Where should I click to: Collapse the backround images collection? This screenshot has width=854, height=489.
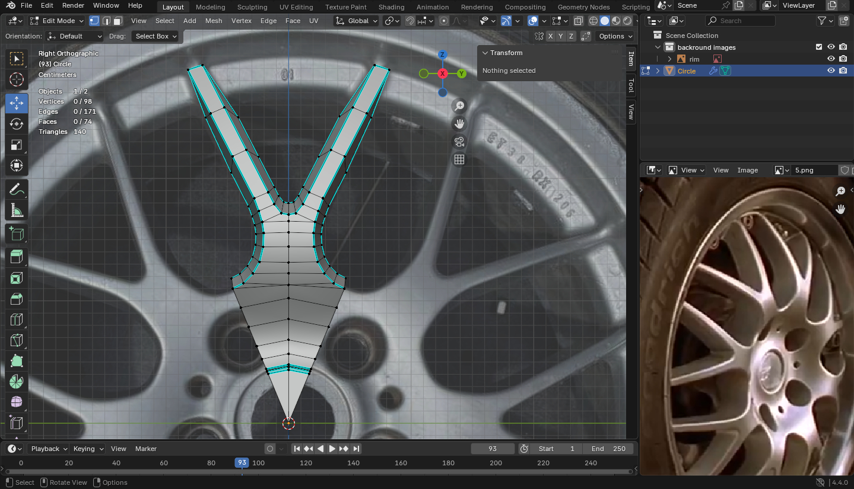pos(658,47)
